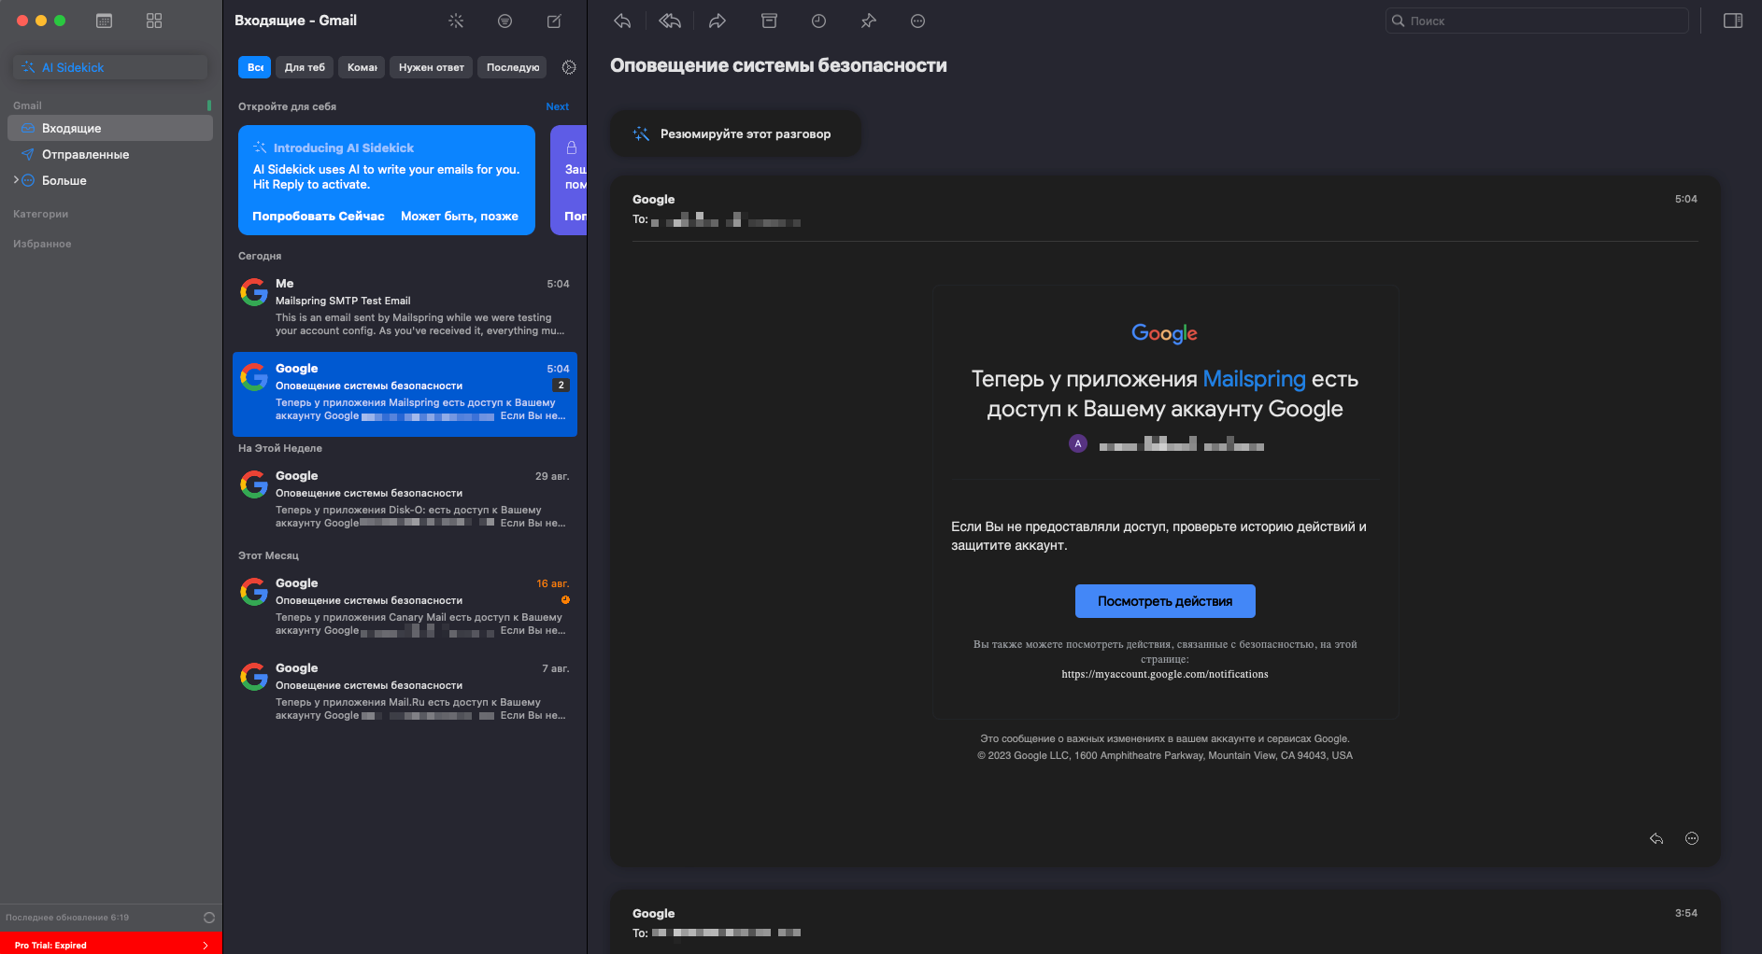The height and width of the screenshot is (954, 1762).
Task: Click the Reply arrow in the top toolbar
Action: [622, 21]
